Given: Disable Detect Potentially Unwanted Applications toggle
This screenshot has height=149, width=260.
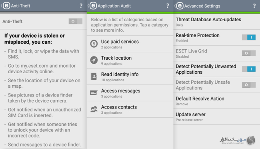Looking at the screenshot, I should 249,69.
